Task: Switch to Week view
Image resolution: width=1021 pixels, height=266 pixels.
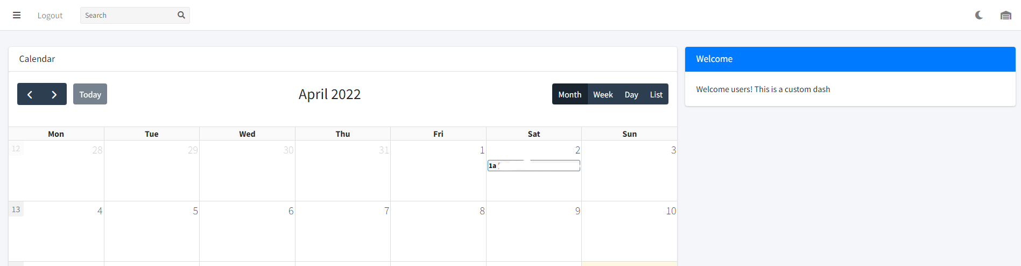Action: tap(603, 94)
